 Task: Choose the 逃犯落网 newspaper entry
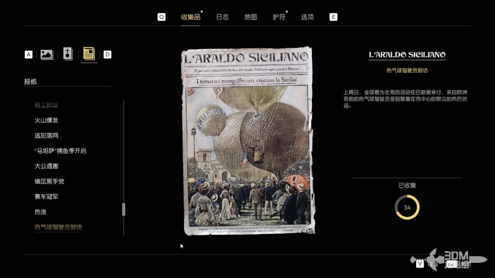click(x=46, y=136)
